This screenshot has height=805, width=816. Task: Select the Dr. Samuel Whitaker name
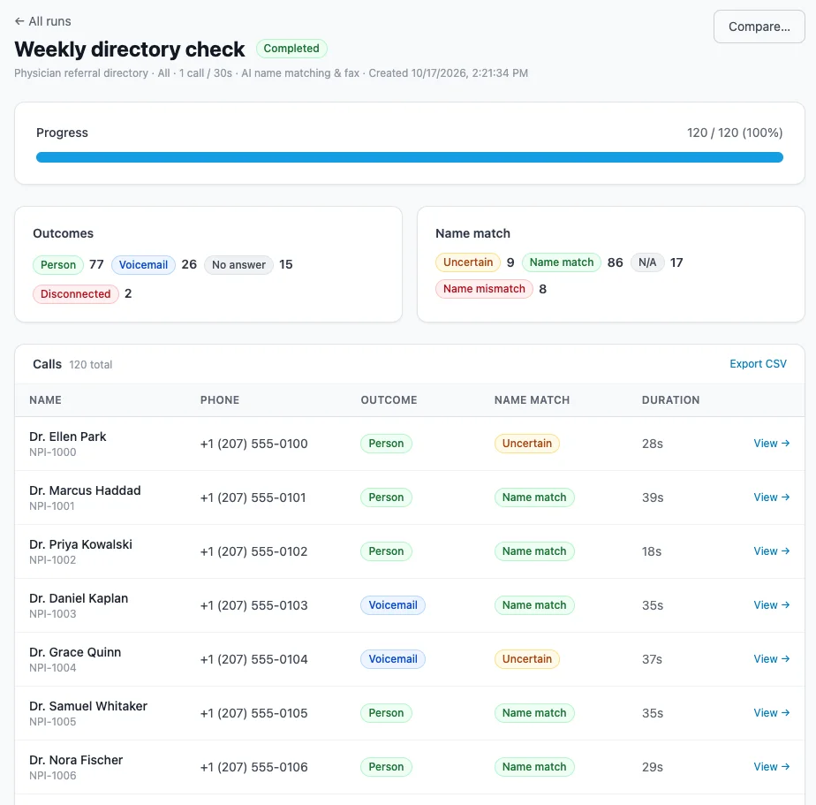tap(88, 706)
